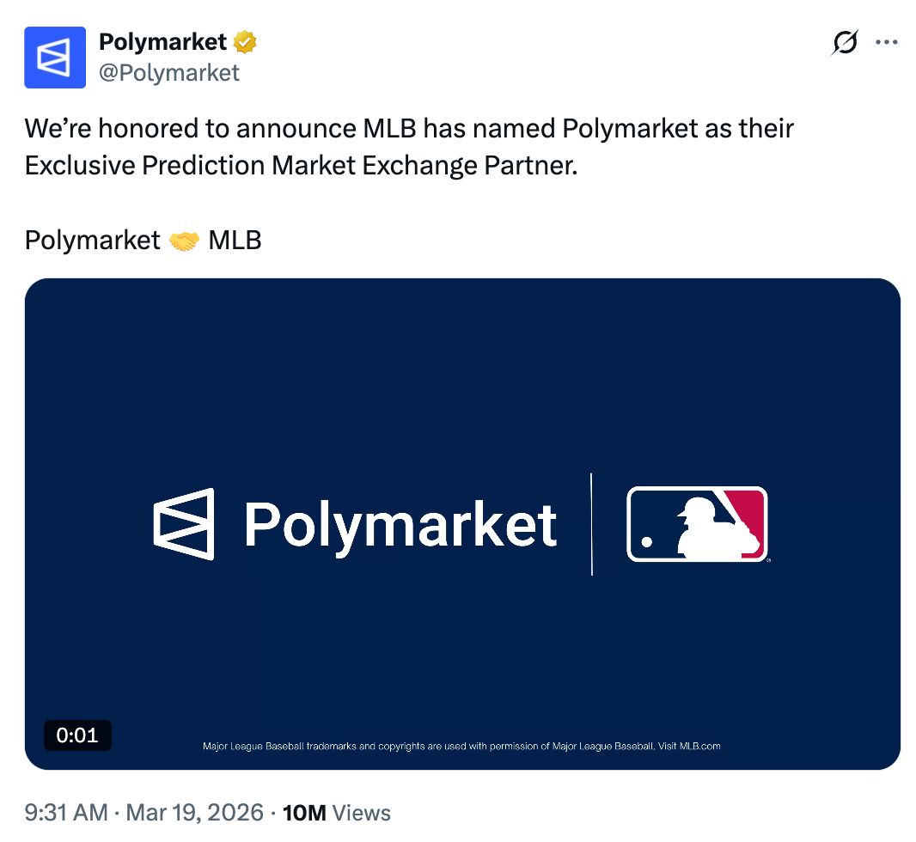Visit the @Polymarket handle link
The height and width of the screenshot is (842, 916).
tap(168, 72)
